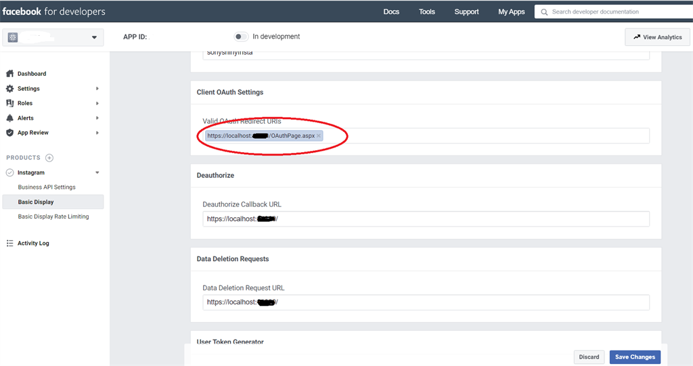Viewport: 693px width, 366px height.
Task: Click the Save Changes button
Action: click(x=635, y=357)
